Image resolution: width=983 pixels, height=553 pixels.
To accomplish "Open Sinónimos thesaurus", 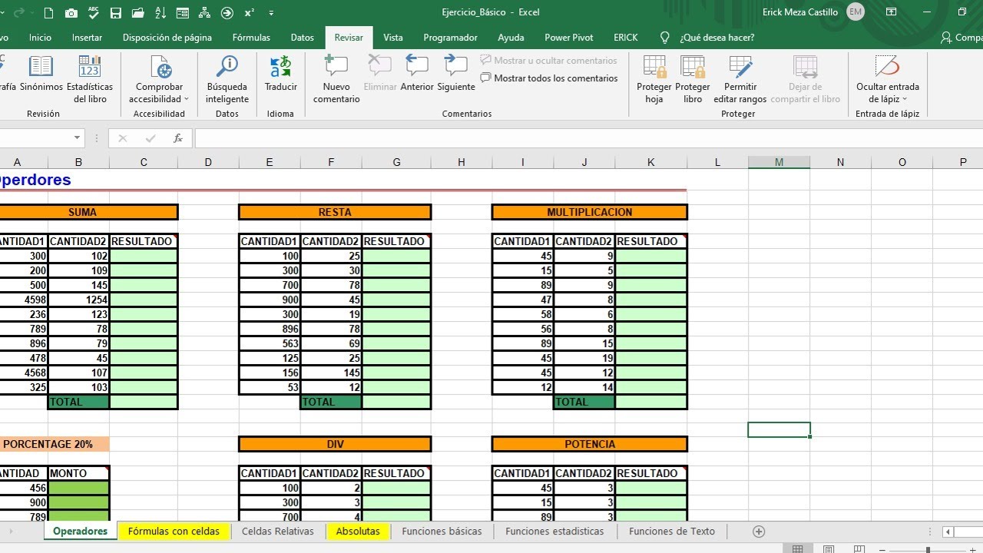I will coord(41,74).
